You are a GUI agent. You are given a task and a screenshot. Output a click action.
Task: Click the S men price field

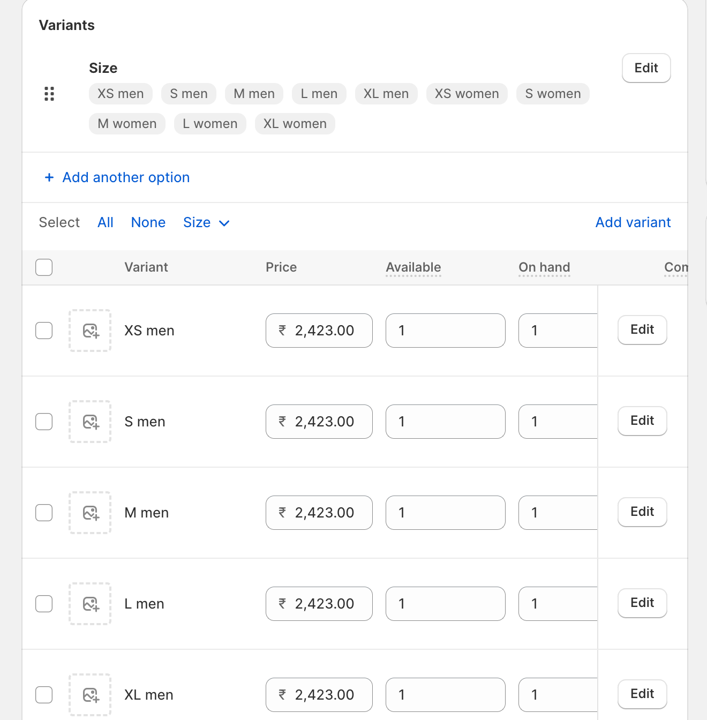319,422
